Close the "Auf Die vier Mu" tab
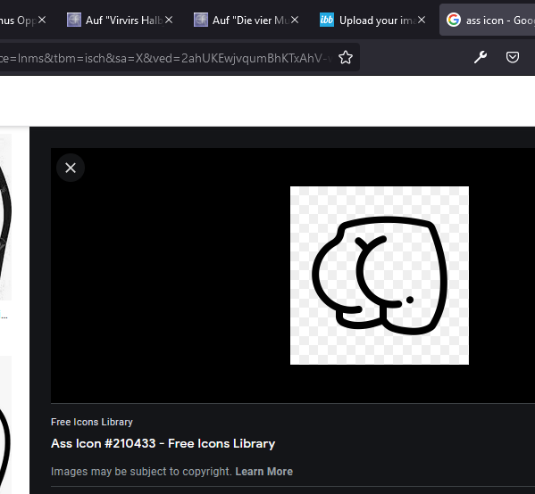The height and width of the screenshot is (494, 535). pos(295,21)
